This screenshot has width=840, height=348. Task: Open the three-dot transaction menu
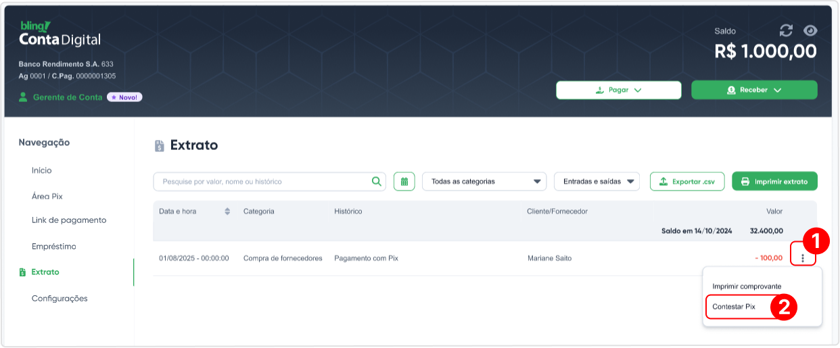coord(803,257)
